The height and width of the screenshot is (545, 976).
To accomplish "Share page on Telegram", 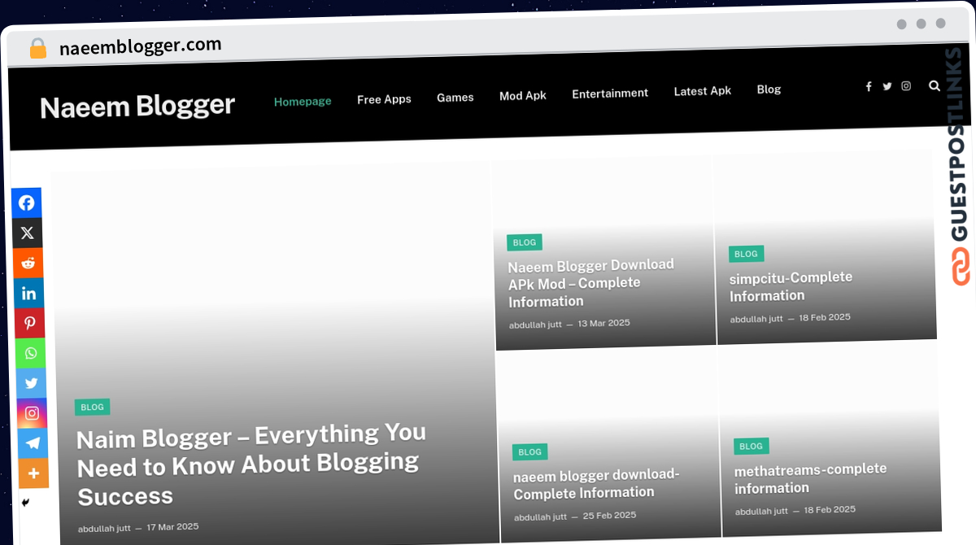I will pyautogui.click(x=33, y=443).
